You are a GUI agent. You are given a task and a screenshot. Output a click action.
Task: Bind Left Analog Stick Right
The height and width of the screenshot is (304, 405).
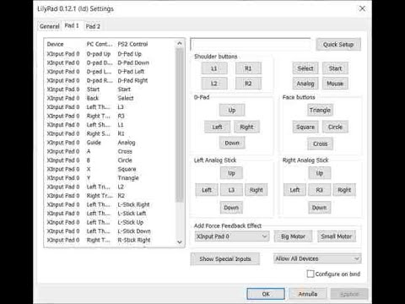coord(256,190)
